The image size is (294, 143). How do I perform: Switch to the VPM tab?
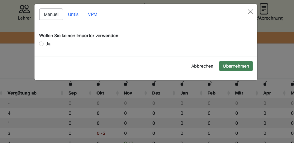[93, 14]
